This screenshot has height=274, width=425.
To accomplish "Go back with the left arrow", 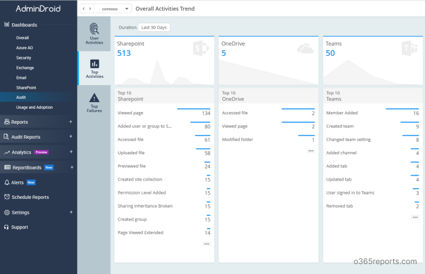I will [84, 9].
